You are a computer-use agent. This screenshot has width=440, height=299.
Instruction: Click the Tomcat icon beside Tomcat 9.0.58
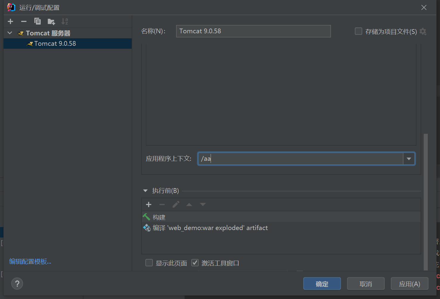[30, 44]
